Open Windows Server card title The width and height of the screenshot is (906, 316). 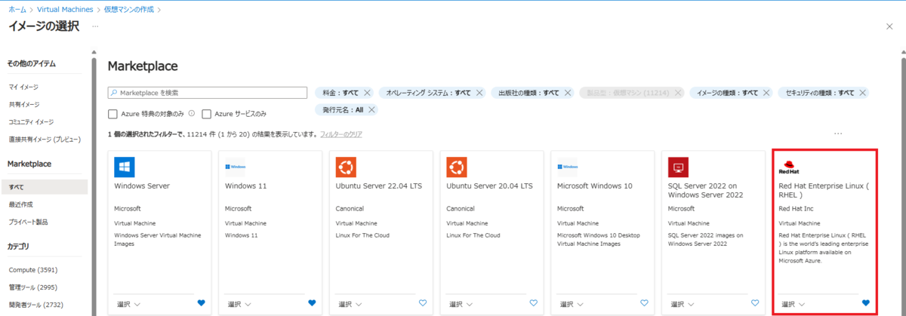coord(142,186)
